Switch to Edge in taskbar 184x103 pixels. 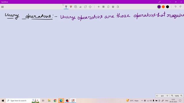[x=61, y=100]
